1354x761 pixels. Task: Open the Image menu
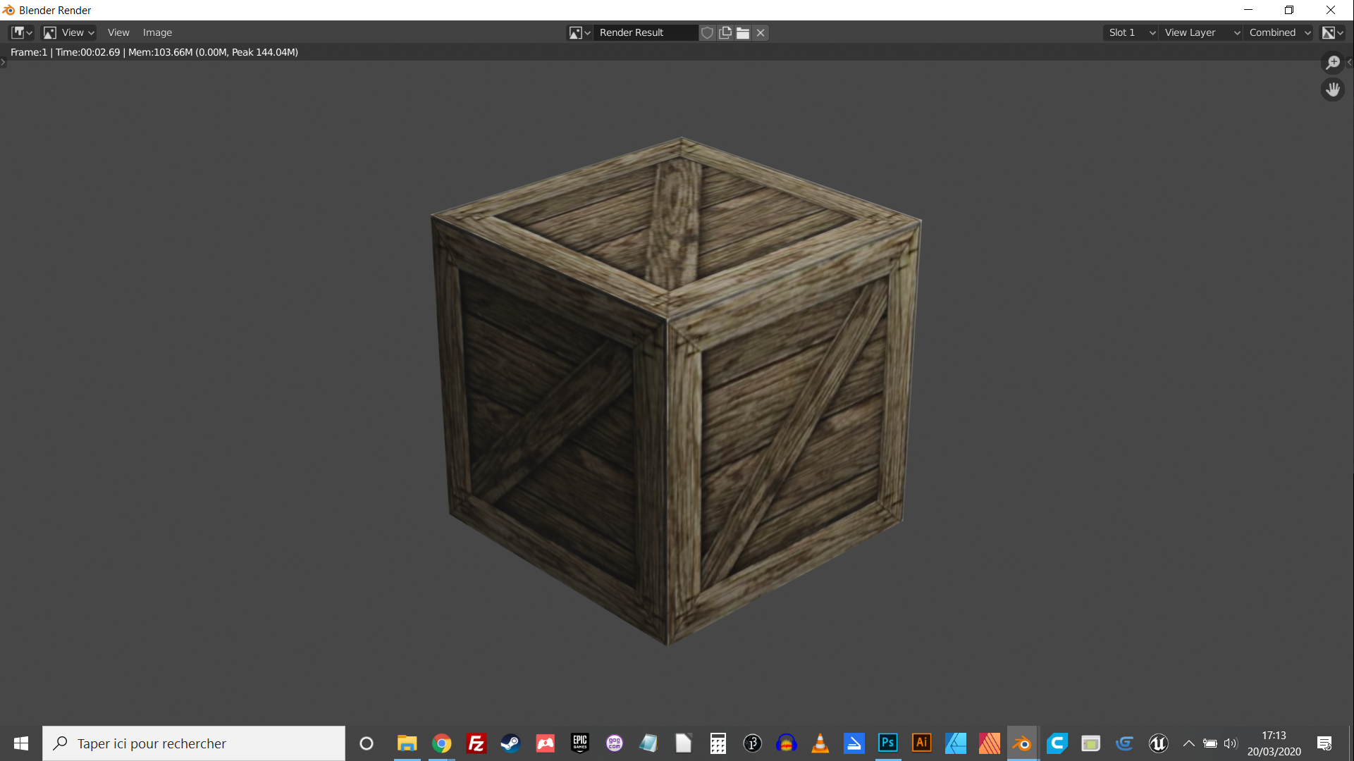(x=157, y=32)
